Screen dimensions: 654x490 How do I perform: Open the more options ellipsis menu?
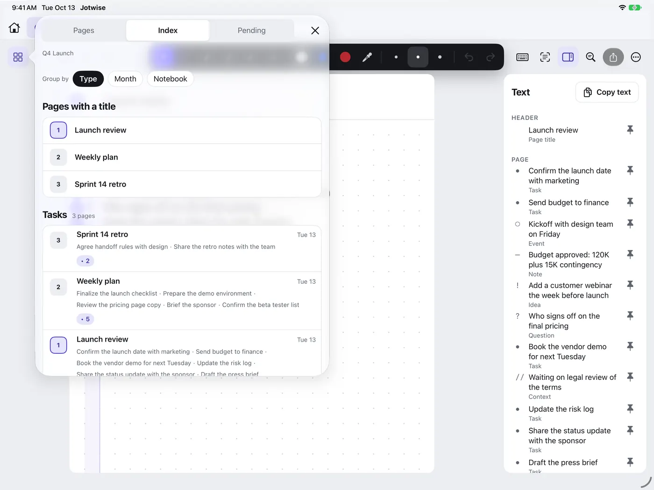[636, 57]
